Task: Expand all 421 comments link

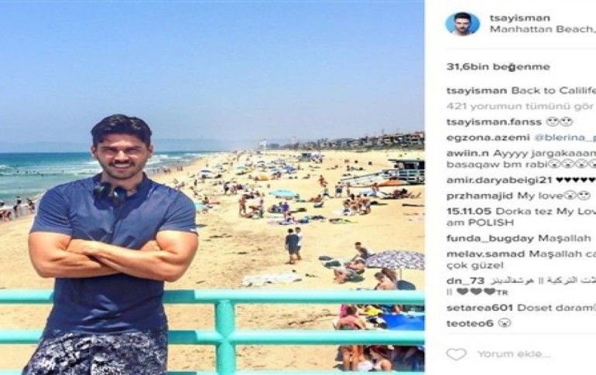Action: point(520,107)
